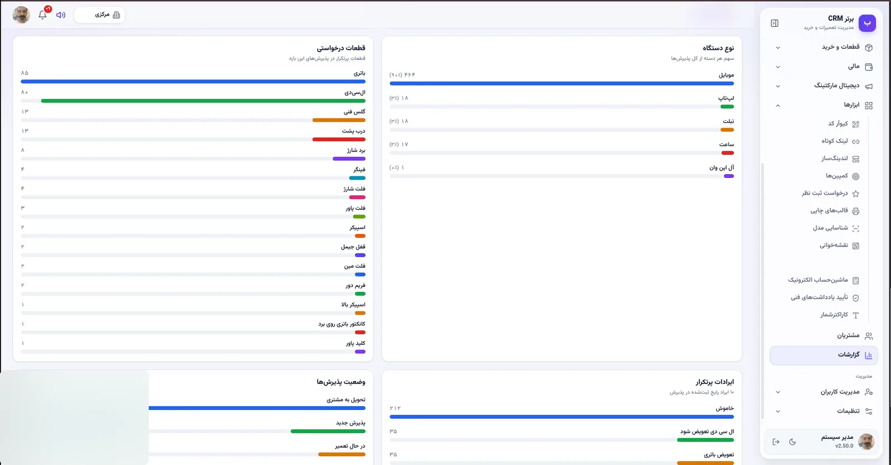Click the logout icon in sidebar footer

(x=776, y=442)
